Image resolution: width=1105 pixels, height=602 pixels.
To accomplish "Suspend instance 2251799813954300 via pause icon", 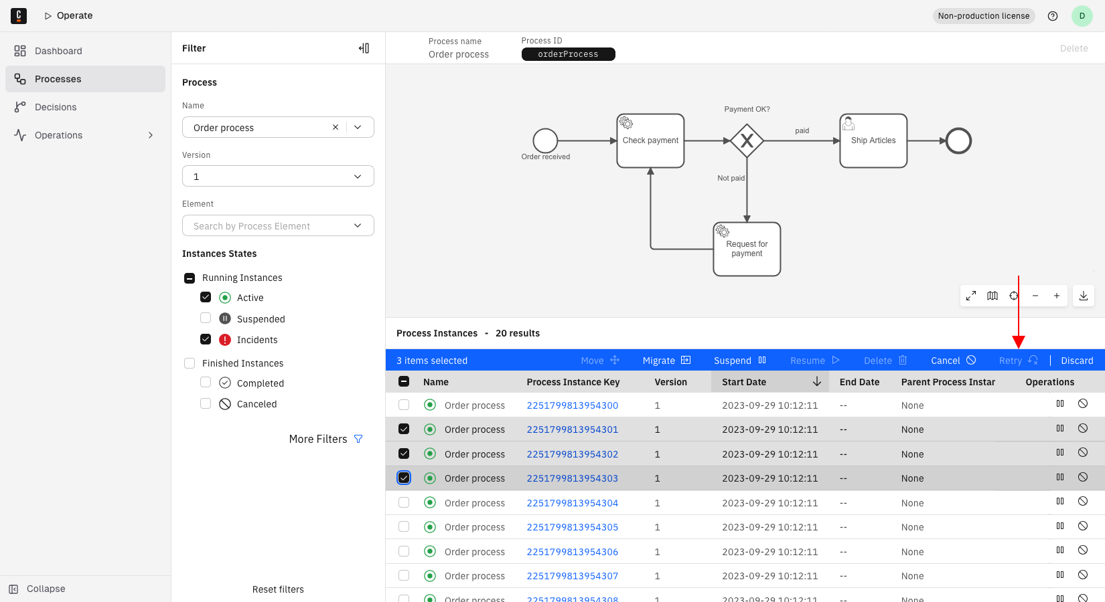I will point(1060,403).
